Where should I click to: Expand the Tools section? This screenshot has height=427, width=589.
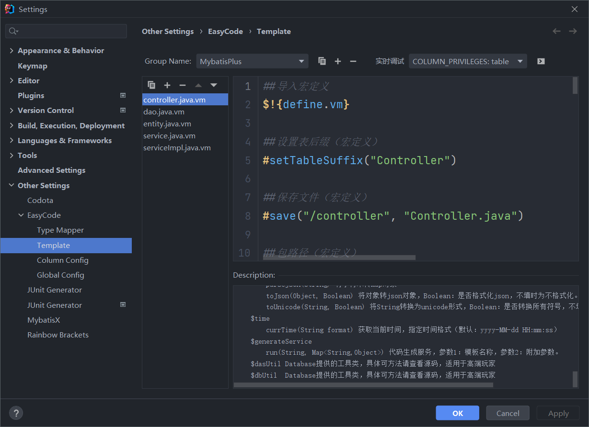[12, 156]
